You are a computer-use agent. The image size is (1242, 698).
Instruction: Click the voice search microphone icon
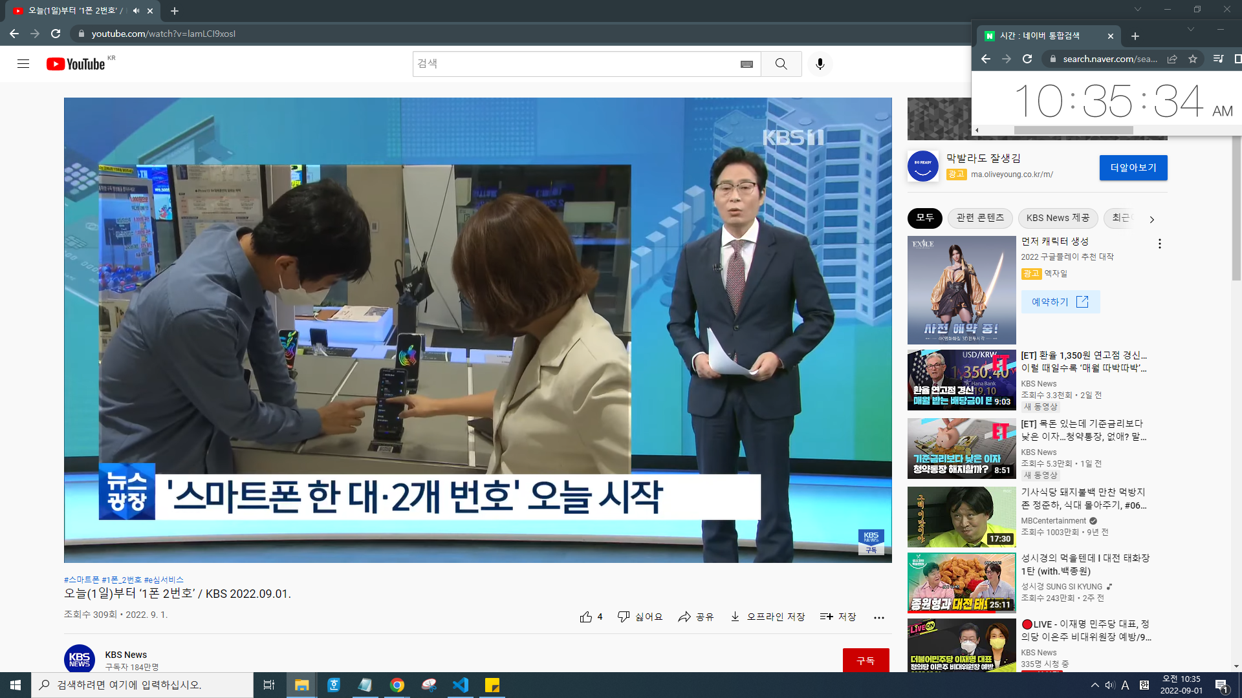click(x=820, y=64)
